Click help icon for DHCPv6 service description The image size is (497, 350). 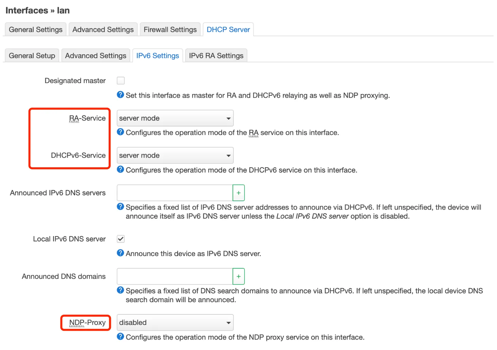[x=120, y=169]
